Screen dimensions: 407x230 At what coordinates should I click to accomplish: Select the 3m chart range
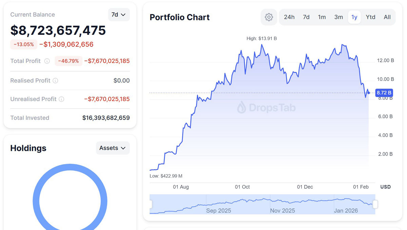point(338,17)
